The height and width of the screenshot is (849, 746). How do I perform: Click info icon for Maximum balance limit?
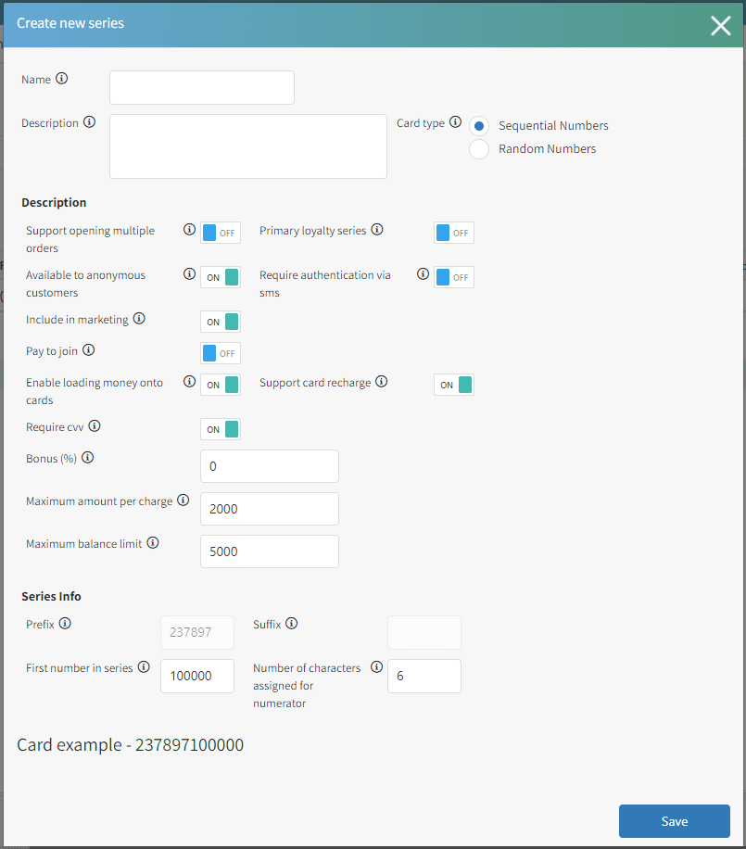153,543
